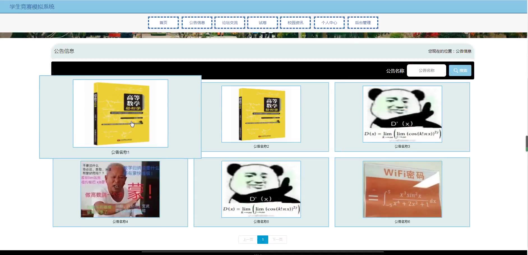Go to 论坛交流 section
The height and width of the screenshot is (255, 528).
[x=230, y=23]
